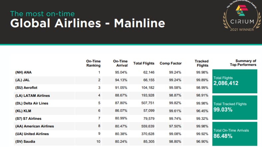Select the On-Time Ranking column header
Screen dimensions: 262x147
click(x=93, y=63)
